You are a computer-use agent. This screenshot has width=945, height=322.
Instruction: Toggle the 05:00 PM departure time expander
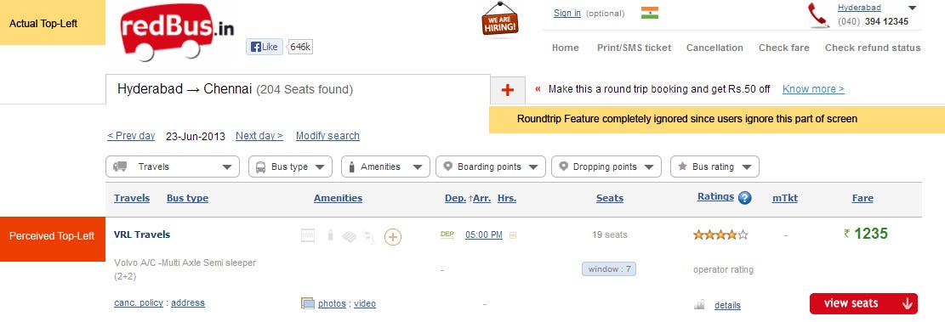pos(513,235)
